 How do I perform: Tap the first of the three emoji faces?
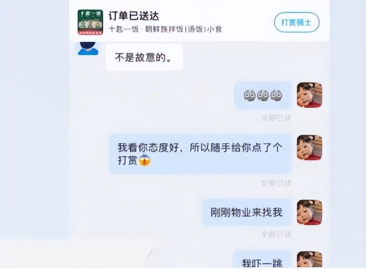point(250,95)
